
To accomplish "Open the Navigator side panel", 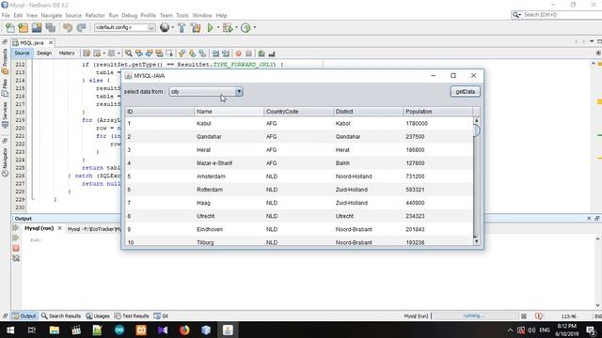I will coord(5,162).
